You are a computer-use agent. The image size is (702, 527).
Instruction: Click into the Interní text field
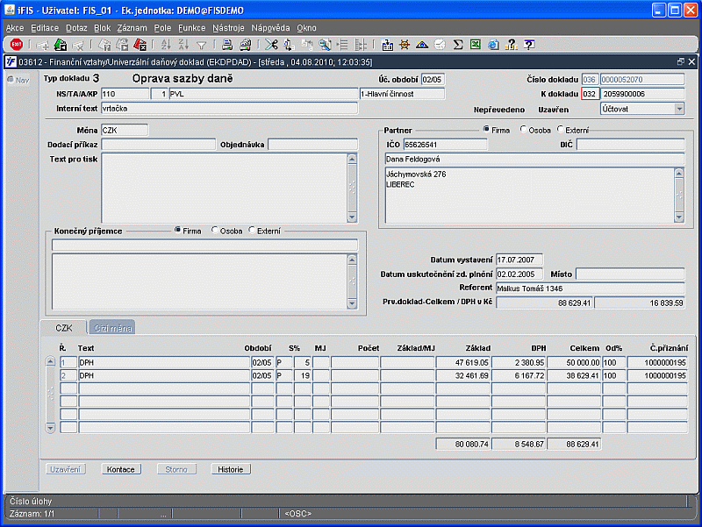click(228, 109)
